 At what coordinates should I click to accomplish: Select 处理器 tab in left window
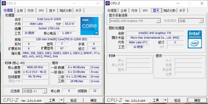pos(8,10)
